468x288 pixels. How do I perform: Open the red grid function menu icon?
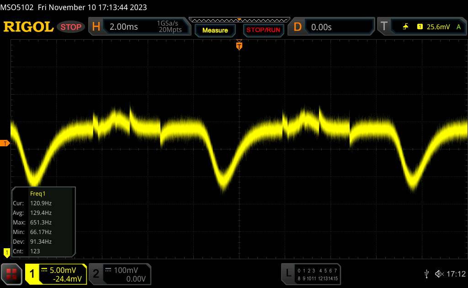(11, 274)
